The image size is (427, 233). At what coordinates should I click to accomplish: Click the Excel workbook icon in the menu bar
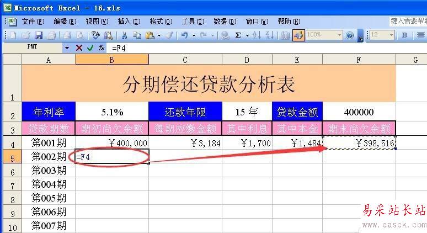click(x=12, y=22)
